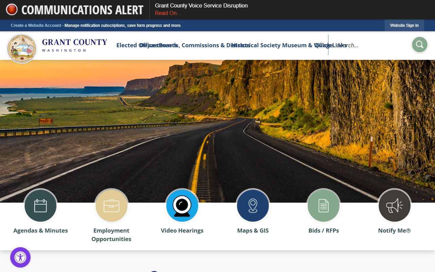This screenshot has width=435, height=272.
Task: Open the purple accessibility options button
Action: [x=20, y=257]
